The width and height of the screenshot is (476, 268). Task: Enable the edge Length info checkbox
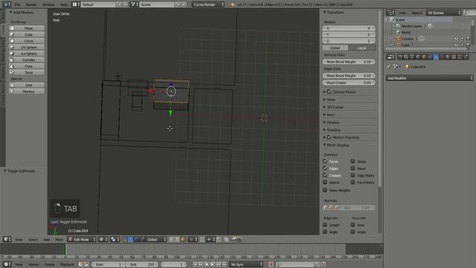pyautogui.click(x=325, y=225)
